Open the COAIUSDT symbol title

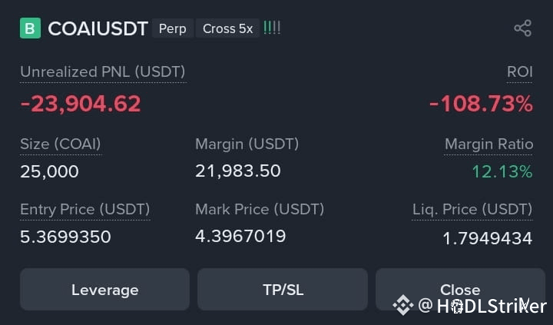(98, 28)
